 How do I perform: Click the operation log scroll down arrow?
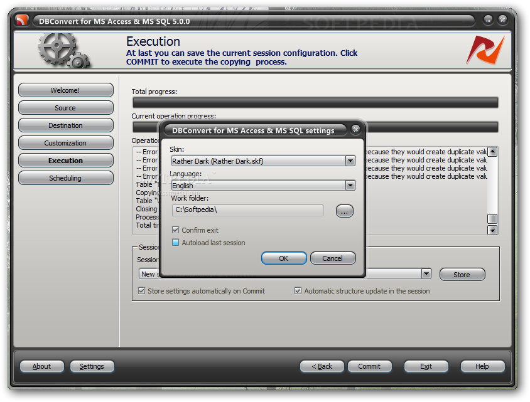(x=492, y=230)
